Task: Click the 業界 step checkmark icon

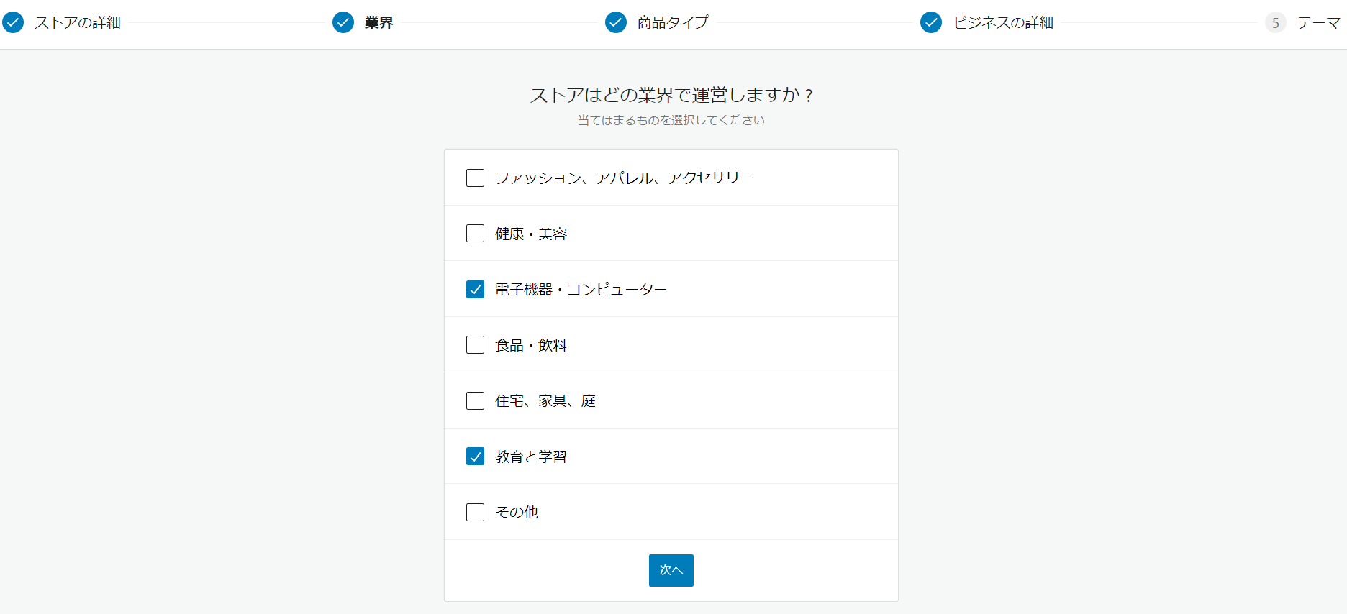Action: pos(343,23)
